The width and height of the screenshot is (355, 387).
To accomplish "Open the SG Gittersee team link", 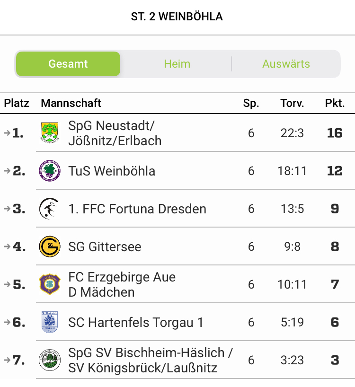I will click(105, 246).
